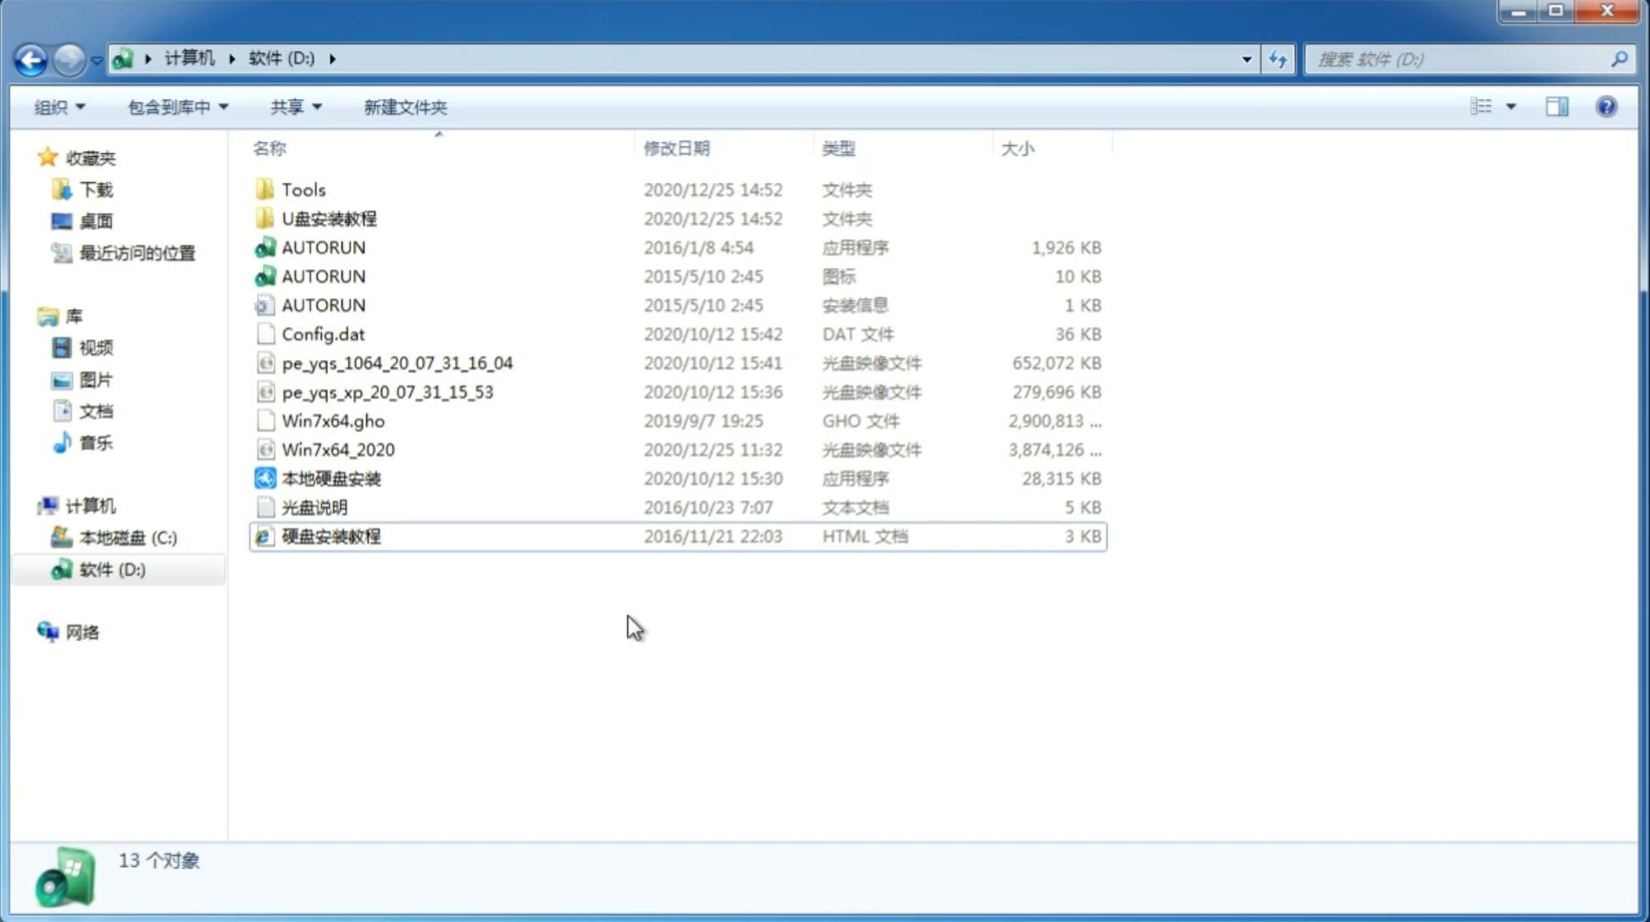Open Win7x64_2020 disc image file
Image resolution: width=1650 pixels, height=922 pixels.
339,450
